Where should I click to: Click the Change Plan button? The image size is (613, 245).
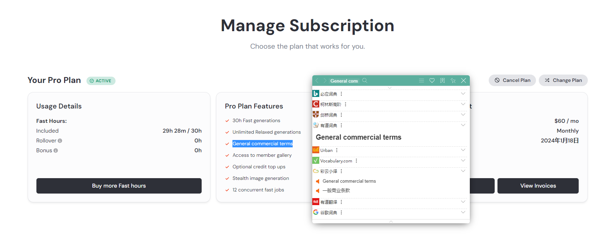563,80
